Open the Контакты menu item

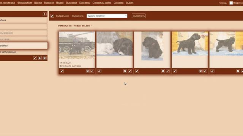85,3
